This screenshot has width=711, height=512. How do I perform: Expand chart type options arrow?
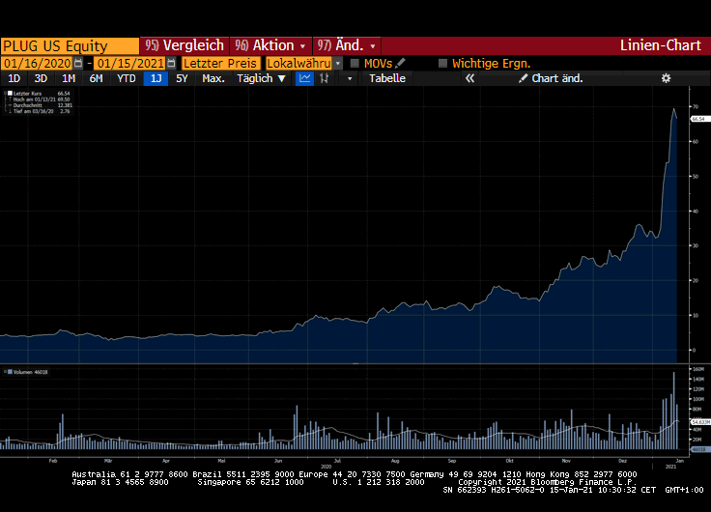pyautogui.click(x=350, y=78)
